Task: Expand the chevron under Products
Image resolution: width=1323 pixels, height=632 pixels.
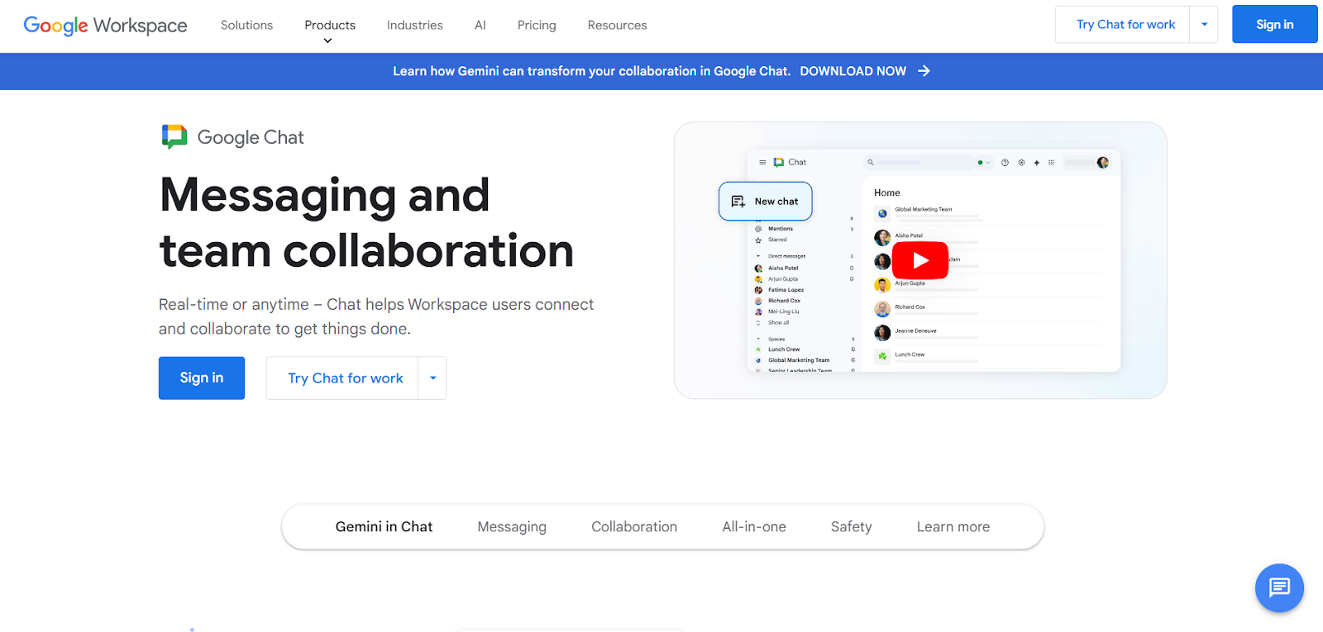Action: tap(327, 40)
